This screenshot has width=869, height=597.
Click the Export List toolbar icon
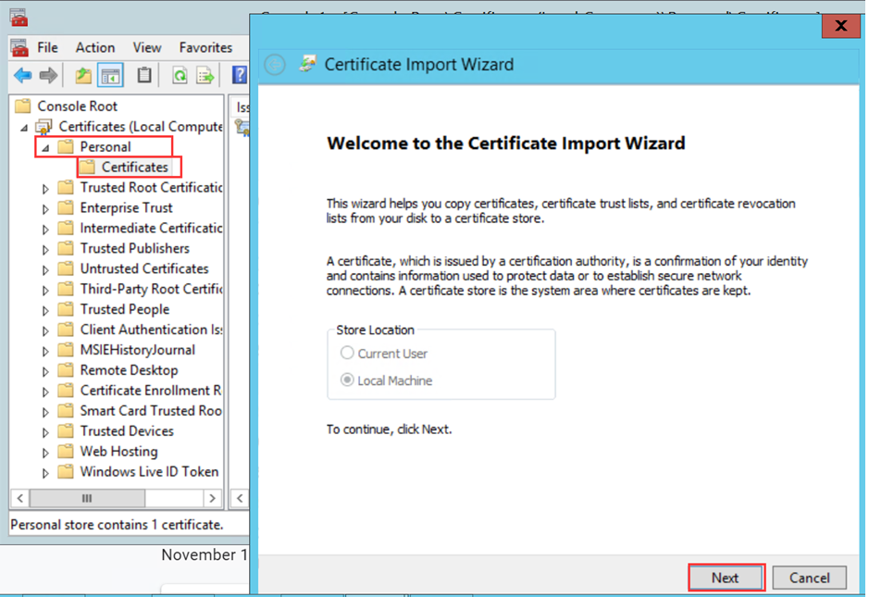(x=205, y=75)
